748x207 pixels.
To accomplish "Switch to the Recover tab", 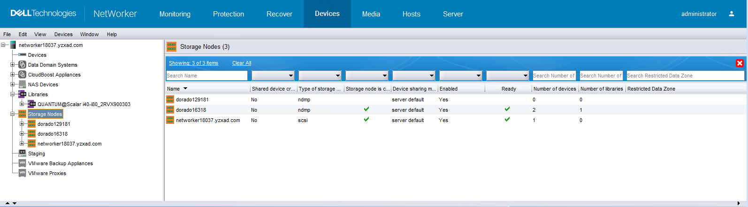I will [x=279, y=14].
